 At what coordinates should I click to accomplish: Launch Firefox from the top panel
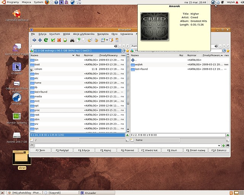pos(47,2)
